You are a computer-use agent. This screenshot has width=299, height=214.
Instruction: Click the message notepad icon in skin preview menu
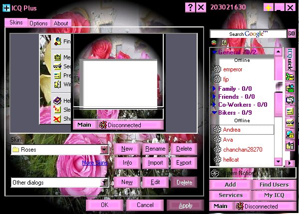coord(57,57)
